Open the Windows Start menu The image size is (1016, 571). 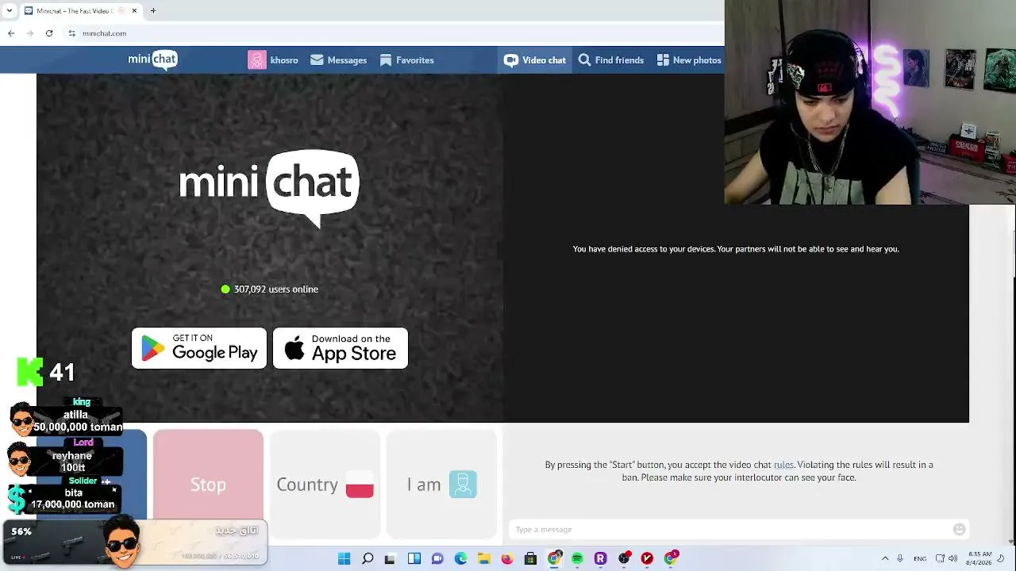pyautogui.click(x=344, y=558)
